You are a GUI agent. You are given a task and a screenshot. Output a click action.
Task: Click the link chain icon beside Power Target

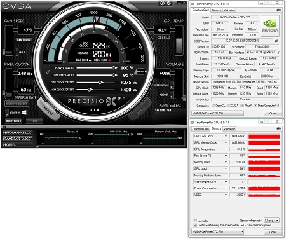[48, 72]
